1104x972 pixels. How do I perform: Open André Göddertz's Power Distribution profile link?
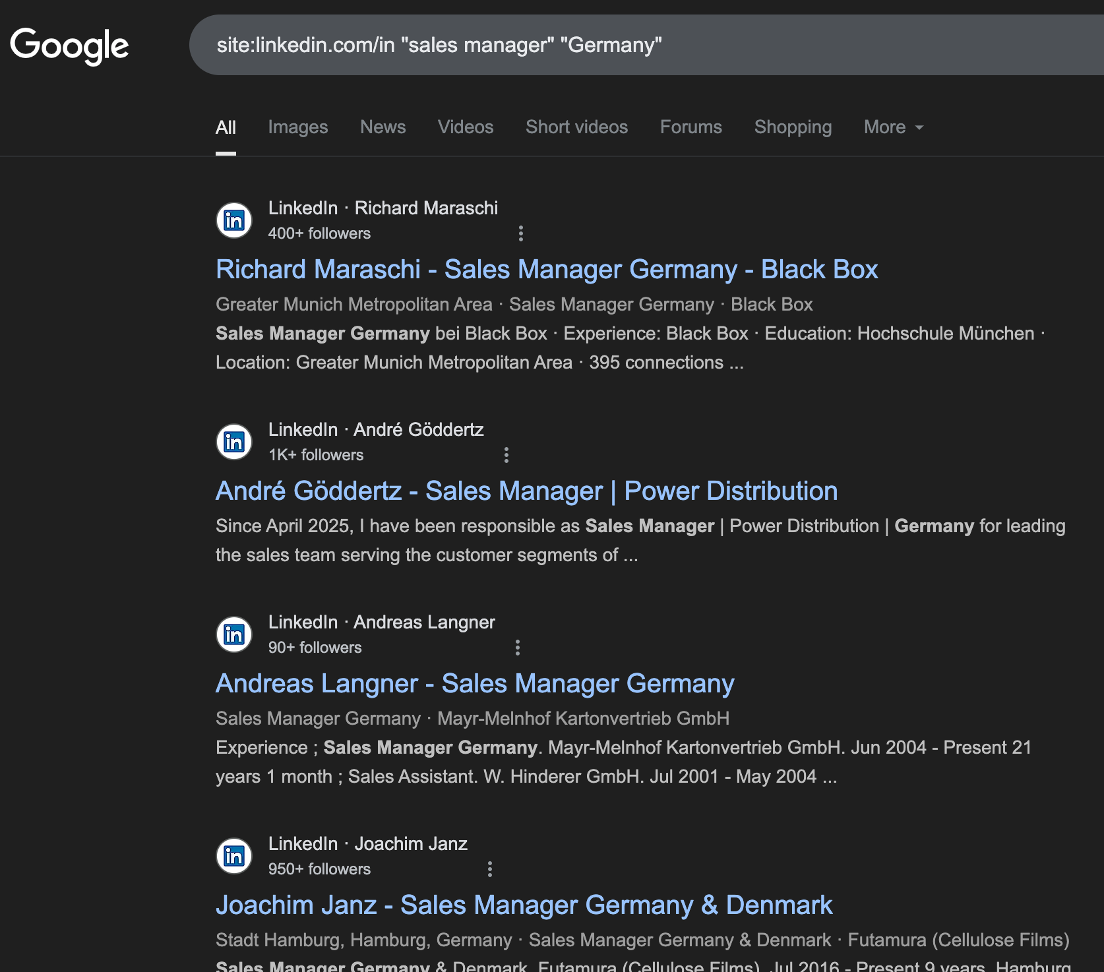(x=526, y=491)
